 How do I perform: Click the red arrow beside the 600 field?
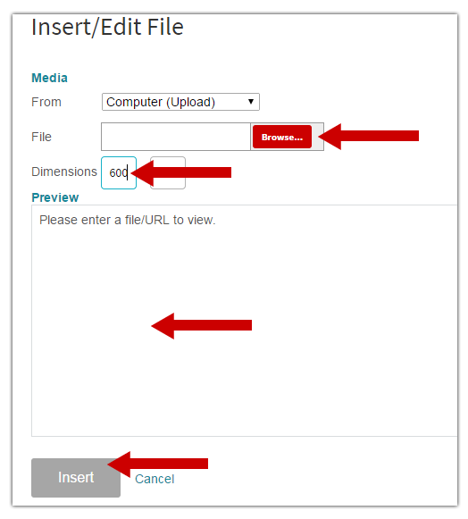coord(181,172)
